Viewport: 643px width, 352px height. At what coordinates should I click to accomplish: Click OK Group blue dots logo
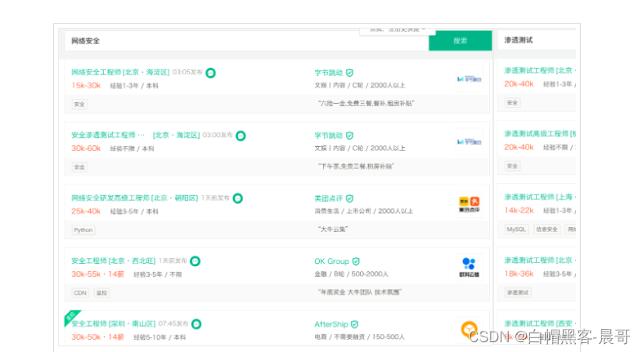[469, 267]
